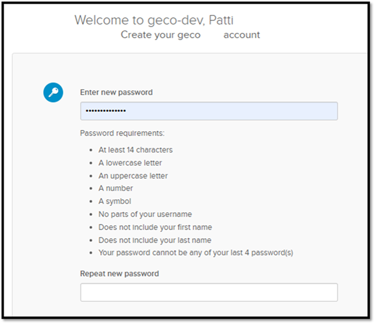Click the "An uppercase letter" requirement

click(133, 176)
